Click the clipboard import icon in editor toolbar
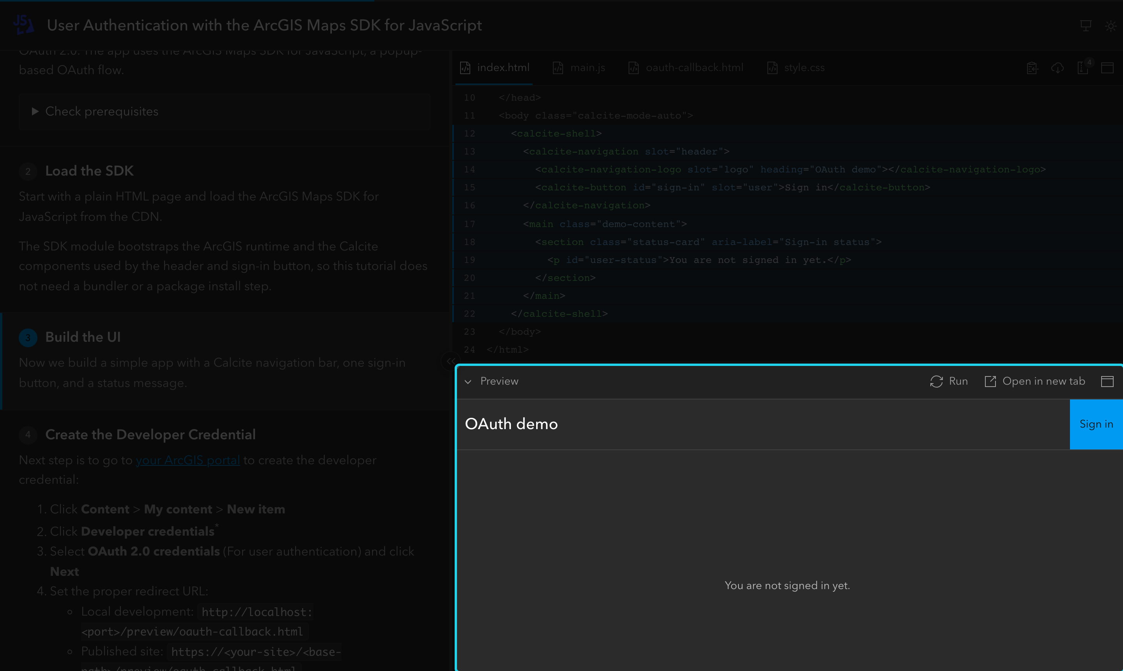Viewport: 1123px width, 671px height. (1032, 68)
